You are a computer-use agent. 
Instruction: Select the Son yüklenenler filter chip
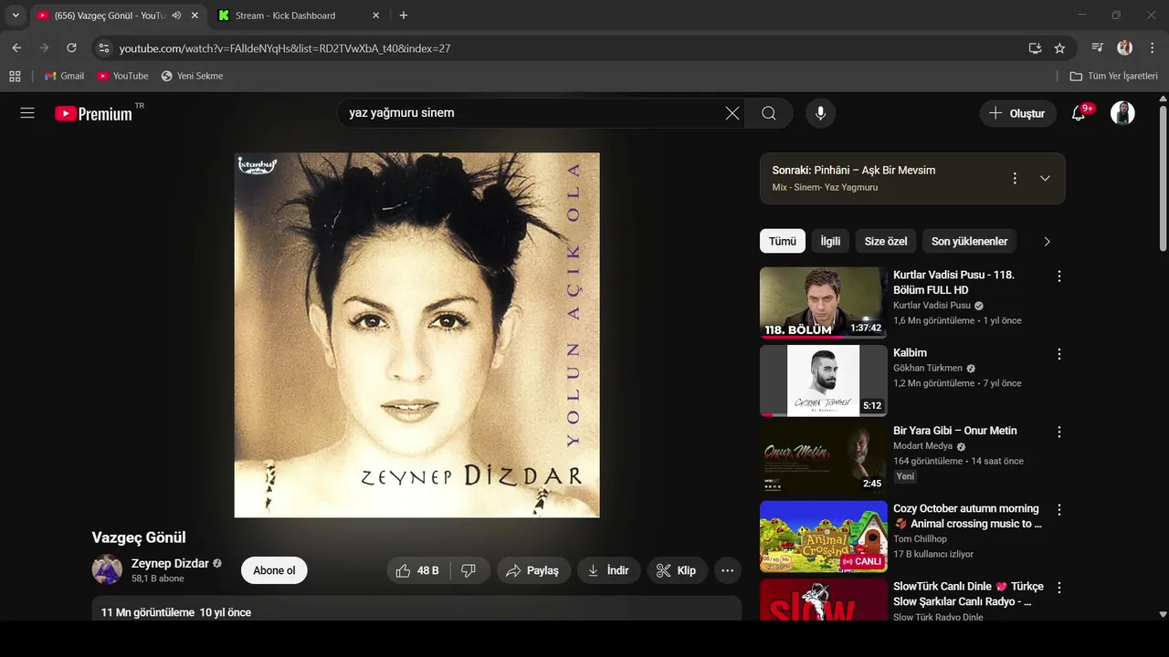click(969, 241)
